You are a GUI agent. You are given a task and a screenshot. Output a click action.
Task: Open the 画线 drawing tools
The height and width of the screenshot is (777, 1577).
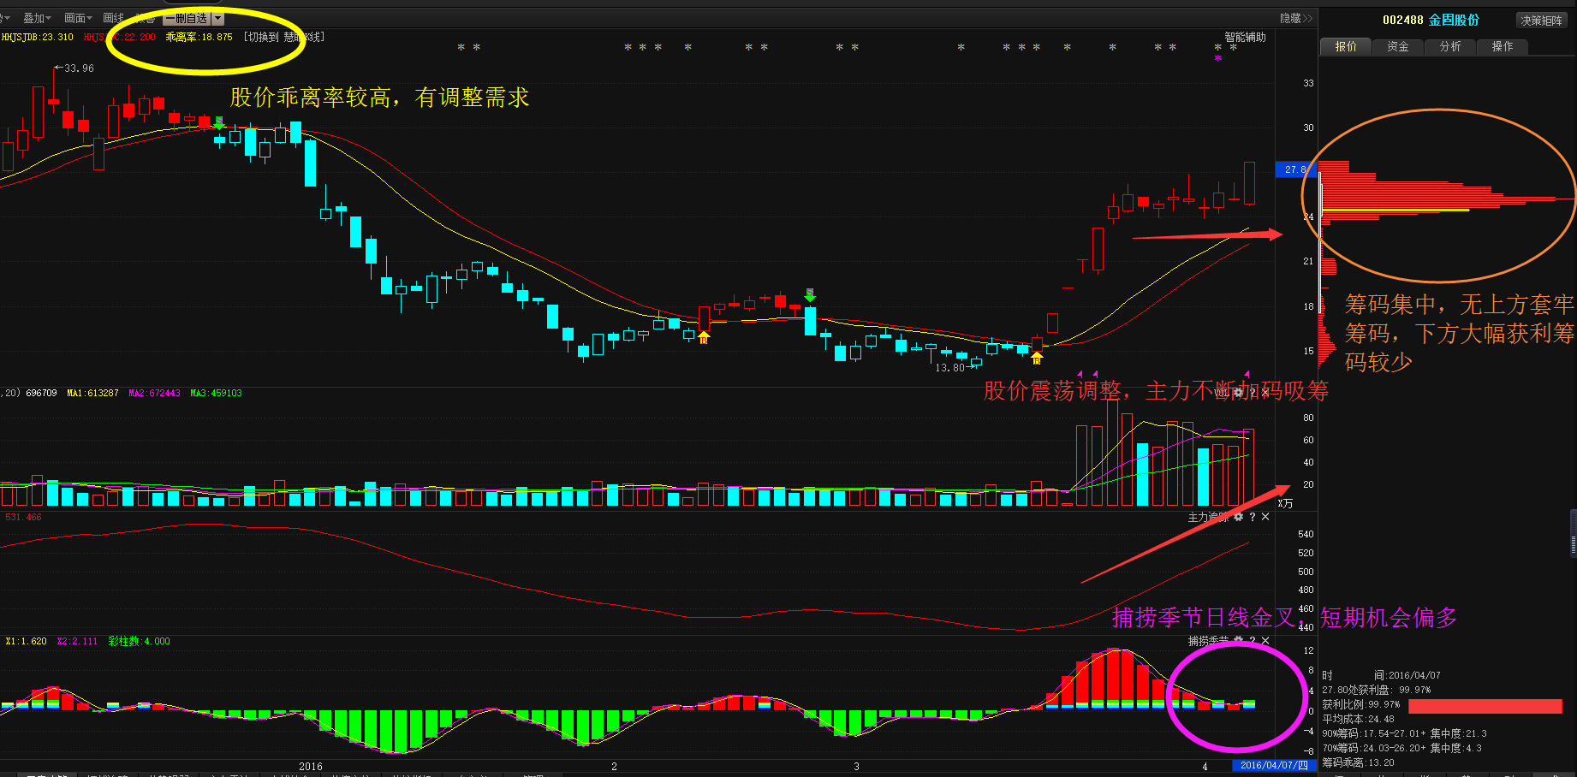(x=113, y=18)
